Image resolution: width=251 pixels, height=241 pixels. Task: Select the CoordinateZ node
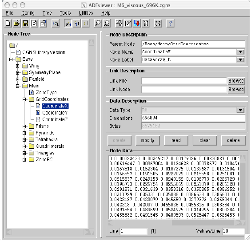click(55, 119)
